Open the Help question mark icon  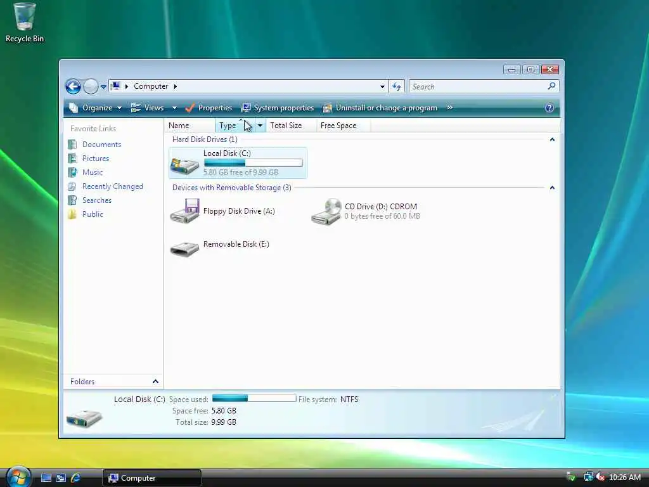pyautogui.click(x=549, y=108)
